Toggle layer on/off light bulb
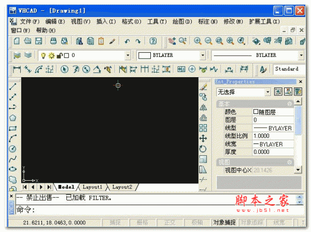Screen dimensions: 311x232 click(x=43, y=56)
